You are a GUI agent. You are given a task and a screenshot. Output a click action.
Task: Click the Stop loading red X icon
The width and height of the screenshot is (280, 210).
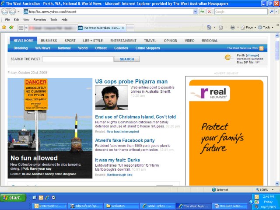pos(209,11)
